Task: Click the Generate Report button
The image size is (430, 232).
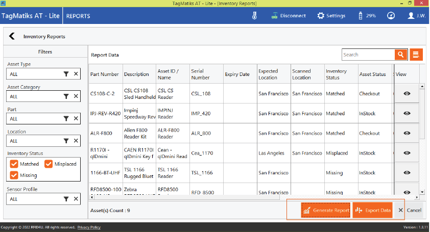Action: 325,210
